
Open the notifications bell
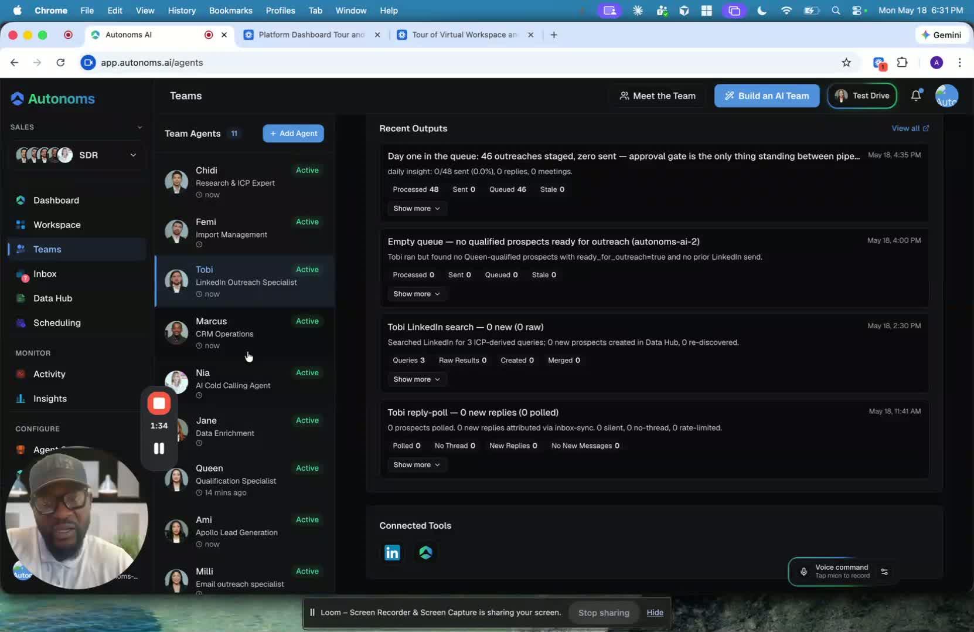pyautogui.click(x=916, y=96)
